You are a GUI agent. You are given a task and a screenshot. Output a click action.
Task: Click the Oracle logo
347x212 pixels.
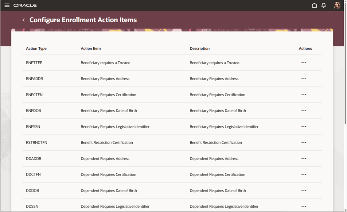pos(25,5)
